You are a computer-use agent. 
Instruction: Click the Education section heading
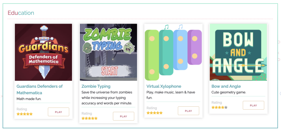pos(21,13)
